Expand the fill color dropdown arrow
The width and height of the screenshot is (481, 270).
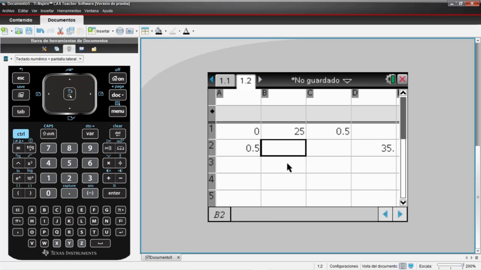[x=165, y=31]
